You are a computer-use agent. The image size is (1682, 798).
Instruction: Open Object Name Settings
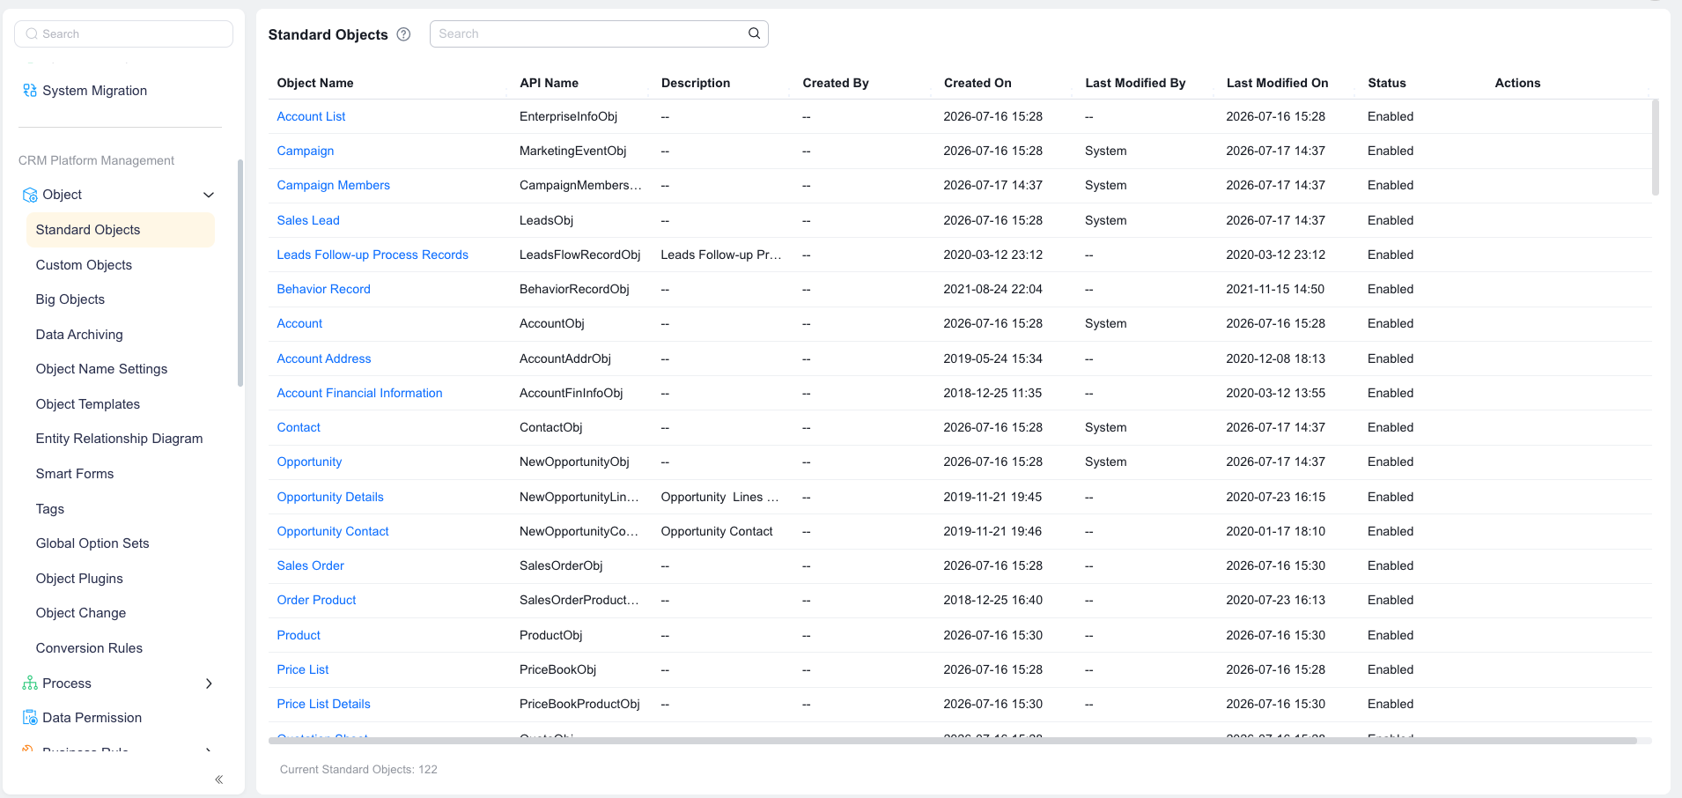click(101, 369)
